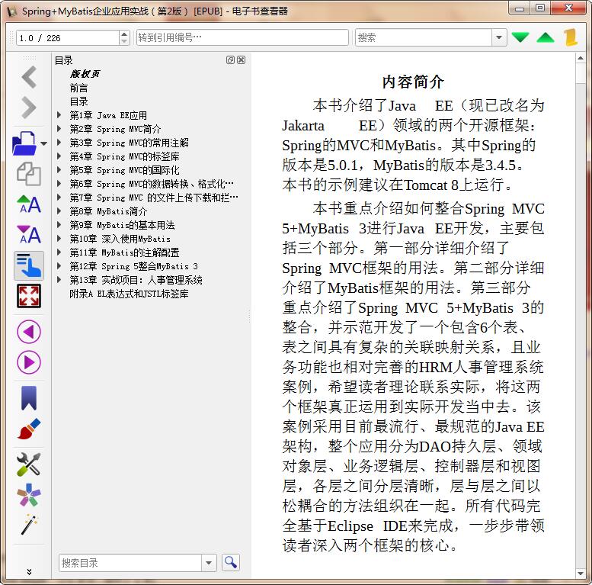Open the contents search history dropdown

(x=209, y=563)
